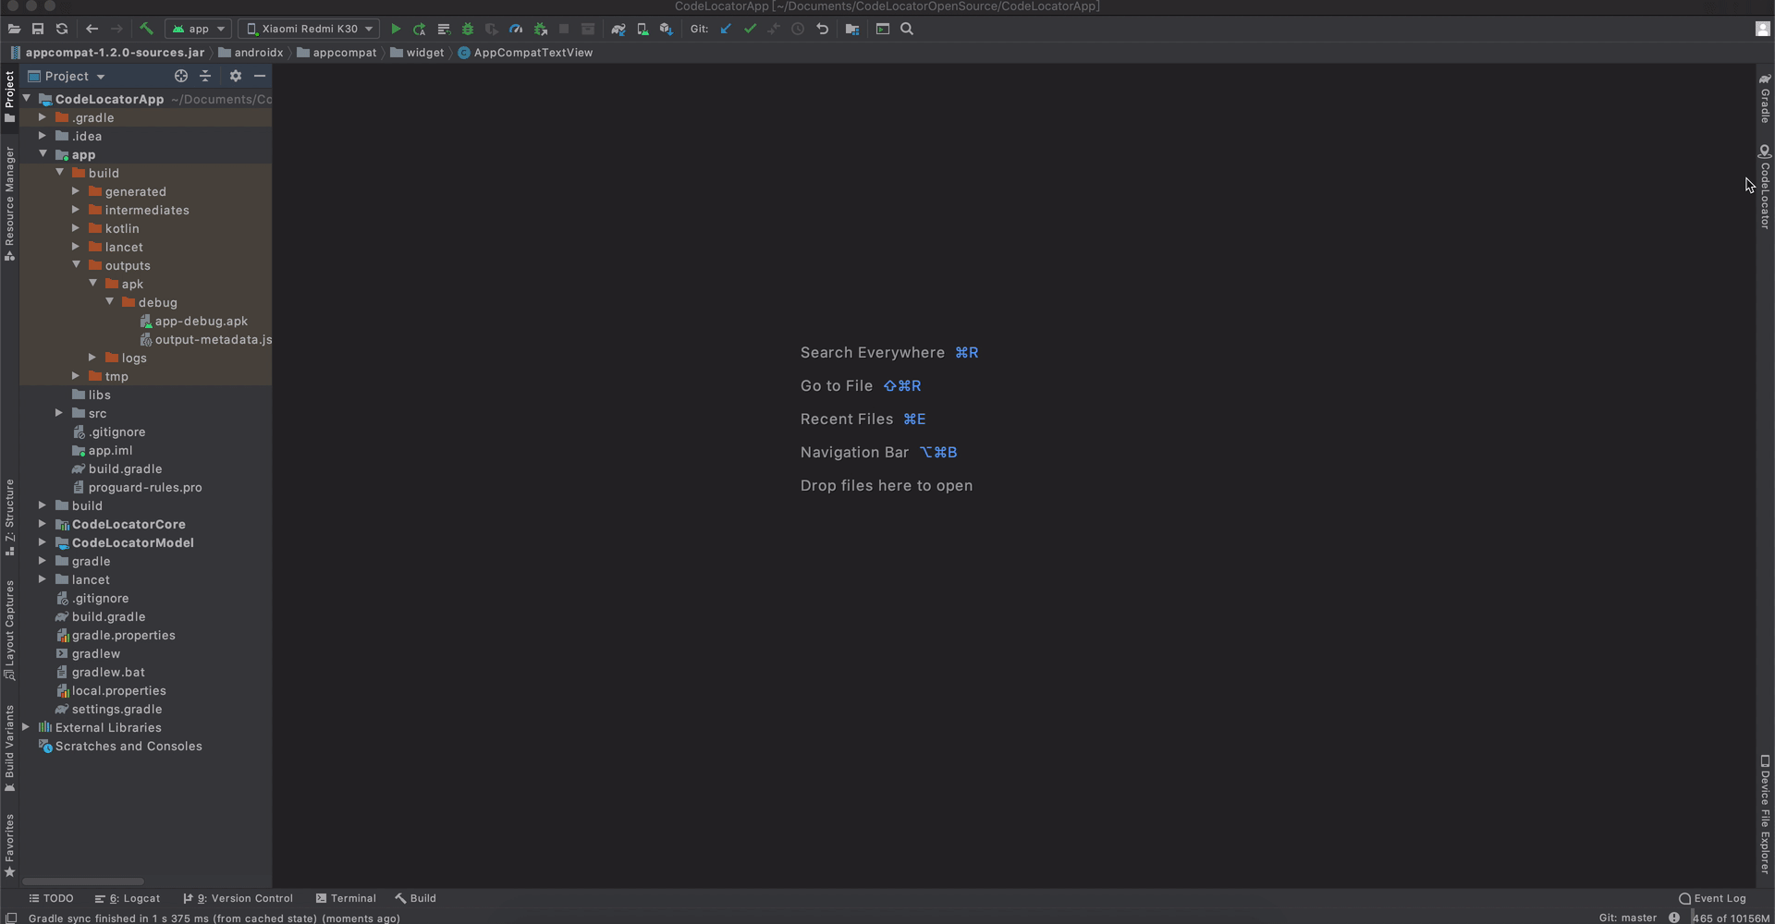Build project with the hammer icon
Screen dimensions: 1775x924
tap(146, 30)
